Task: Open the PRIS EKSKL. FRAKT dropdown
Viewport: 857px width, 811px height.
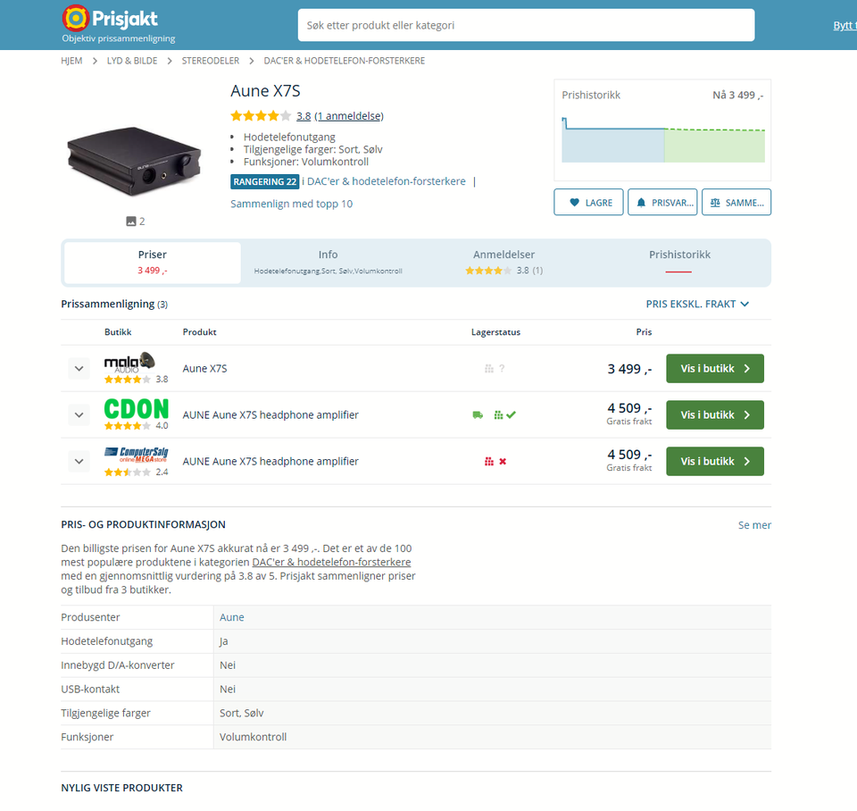Action: (697, 304)
